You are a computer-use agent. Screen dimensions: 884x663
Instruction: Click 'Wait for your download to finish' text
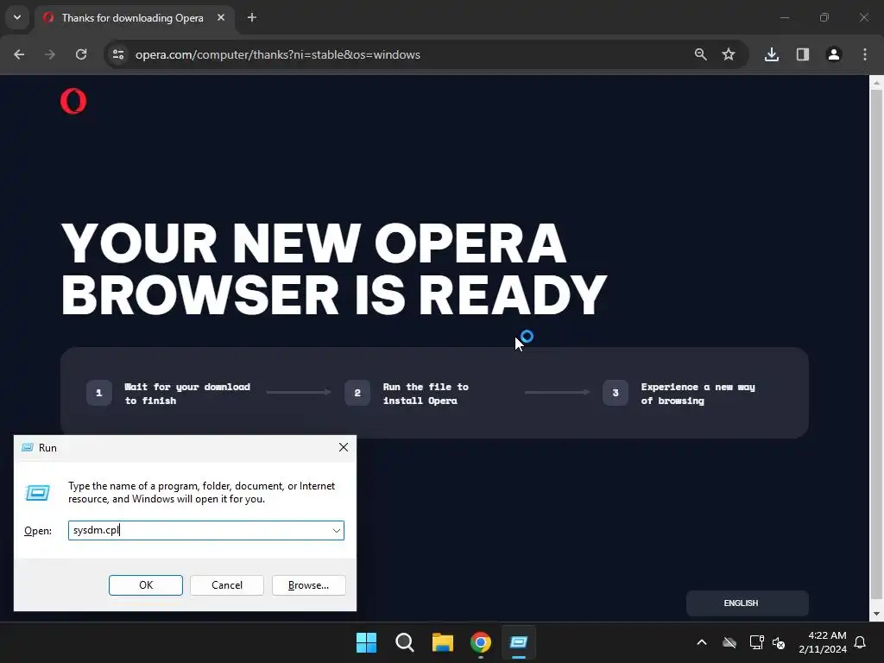[187, 394]
